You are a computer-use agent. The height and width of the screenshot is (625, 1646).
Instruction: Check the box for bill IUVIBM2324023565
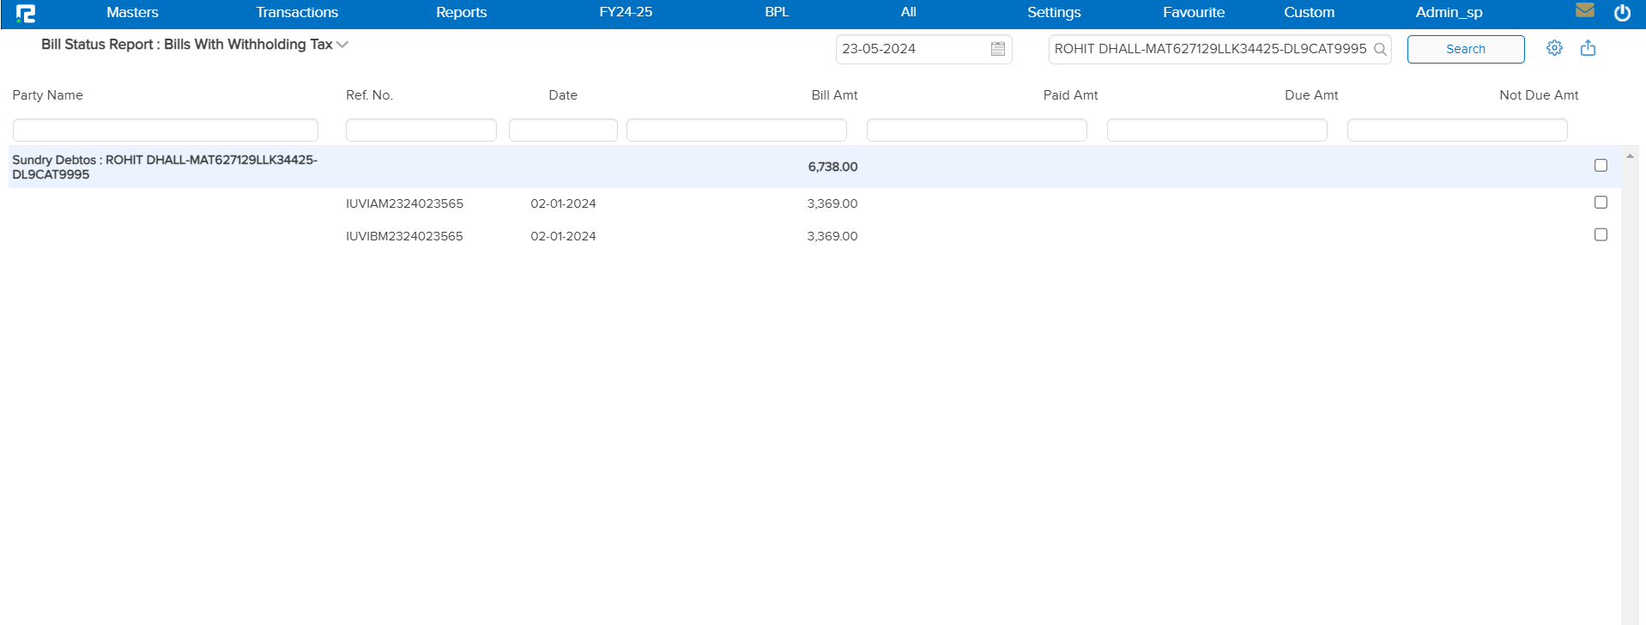(1601, 234)
